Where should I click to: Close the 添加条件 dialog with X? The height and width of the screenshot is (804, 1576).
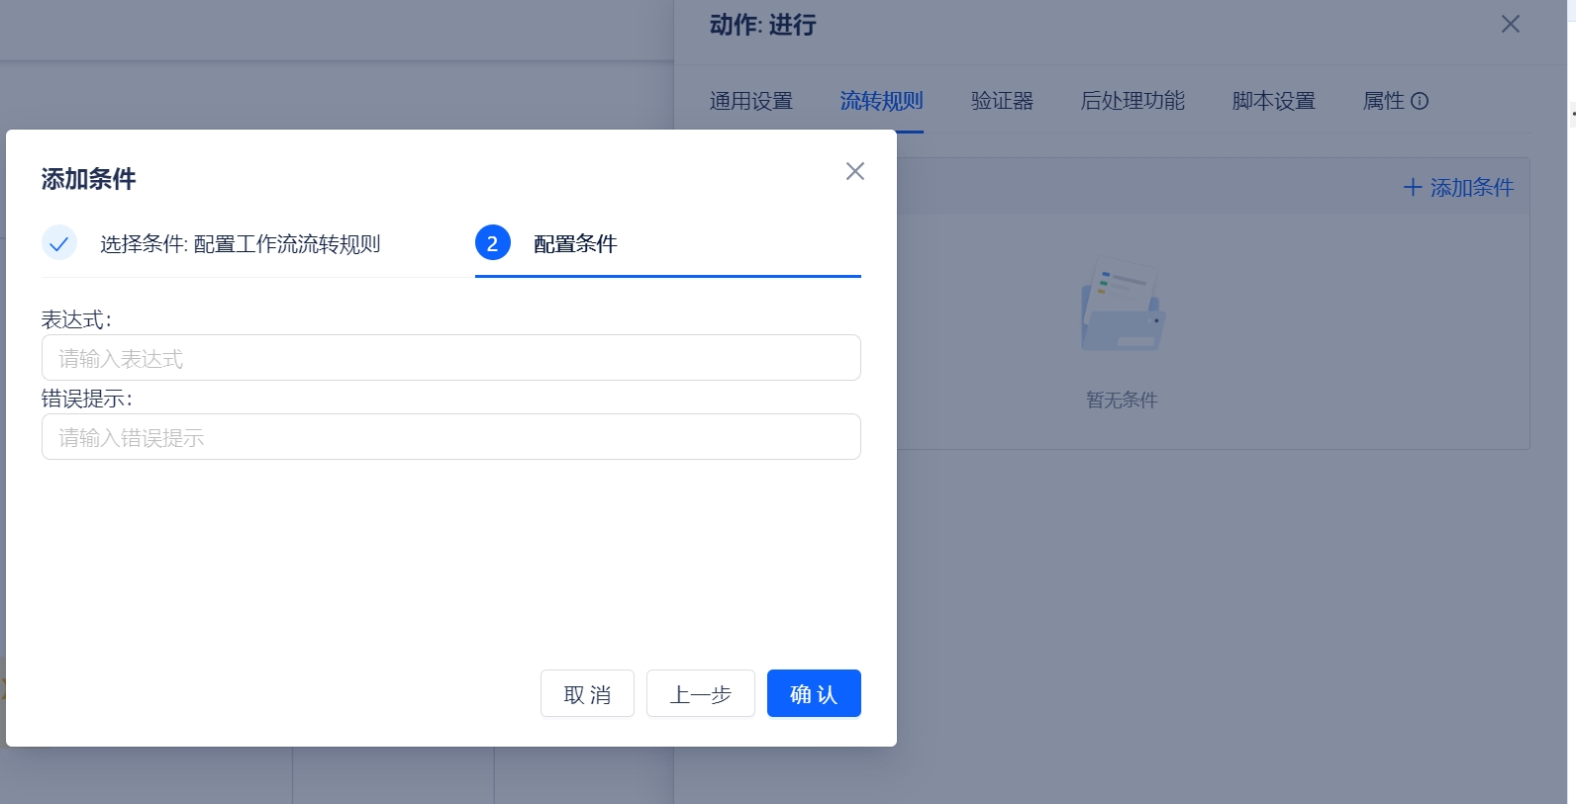(x=855, y=171)
